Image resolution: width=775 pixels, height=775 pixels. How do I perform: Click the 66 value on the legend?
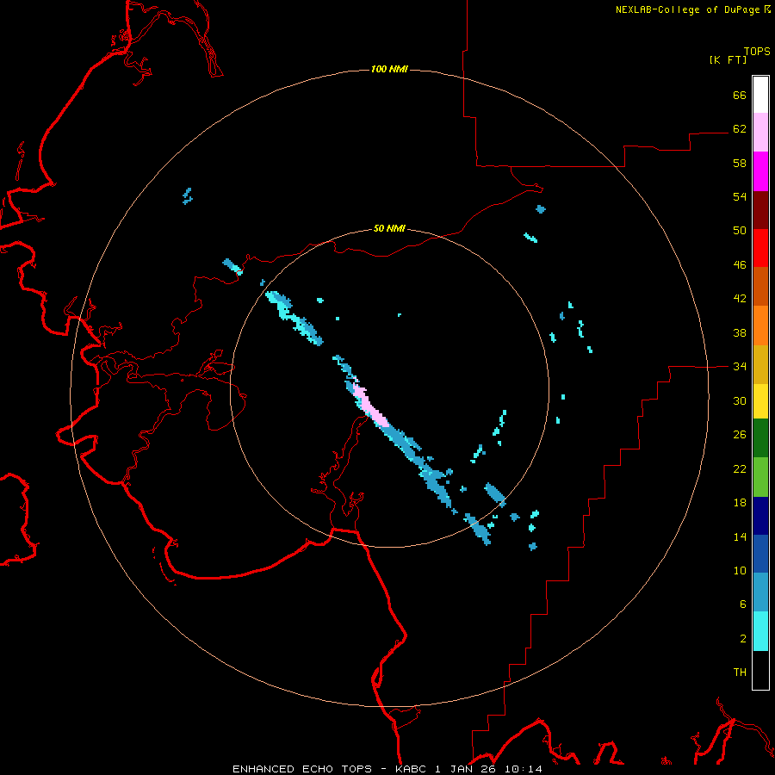coord(740,95)
